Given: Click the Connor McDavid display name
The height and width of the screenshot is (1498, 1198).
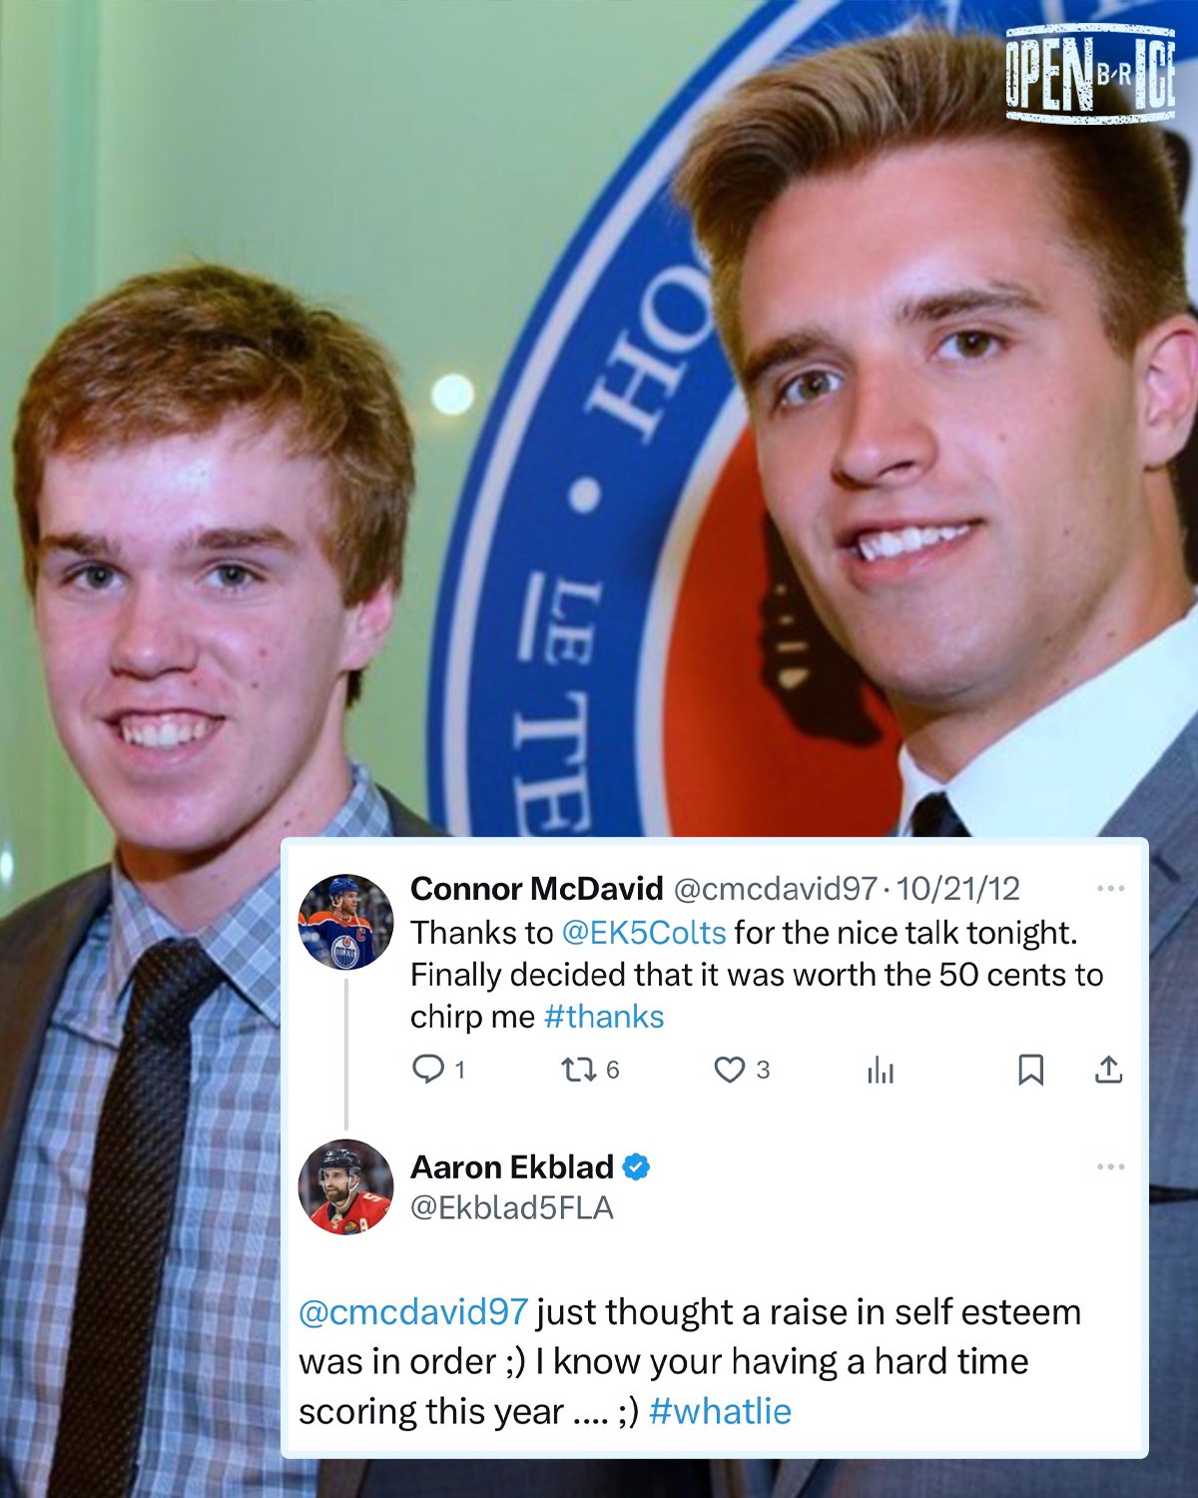Looking at the screenshot, I should click(536, 888).
